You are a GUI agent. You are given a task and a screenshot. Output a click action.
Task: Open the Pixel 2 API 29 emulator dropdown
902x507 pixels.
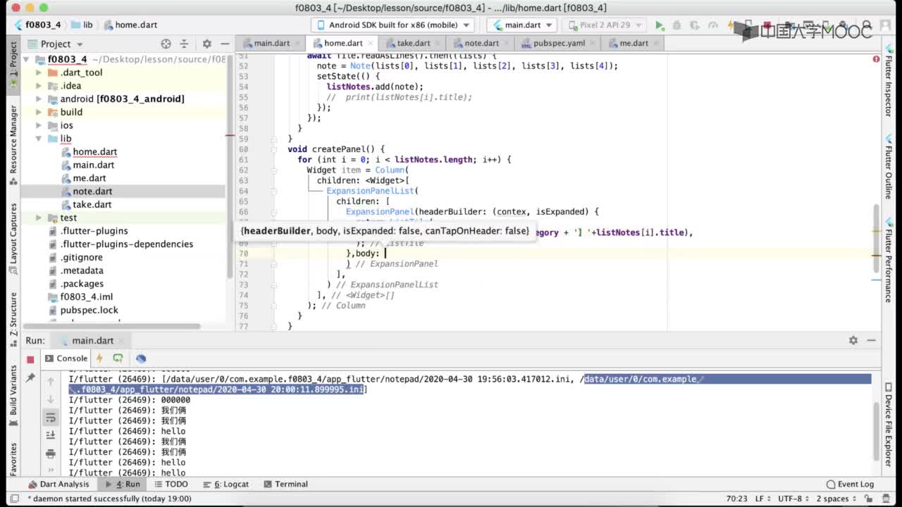click(x=606, y=25)
